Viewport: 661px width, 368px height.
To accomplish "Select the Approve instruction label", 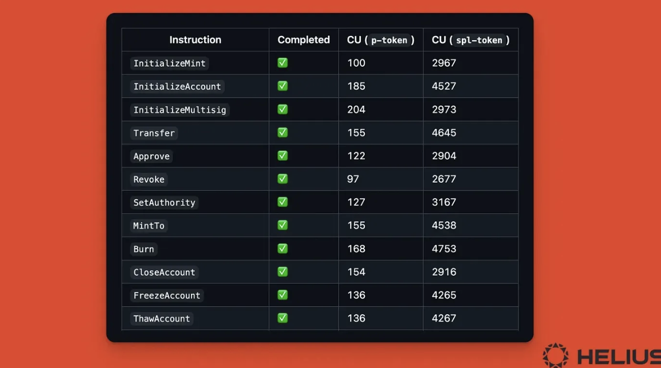I will [151, 156].
